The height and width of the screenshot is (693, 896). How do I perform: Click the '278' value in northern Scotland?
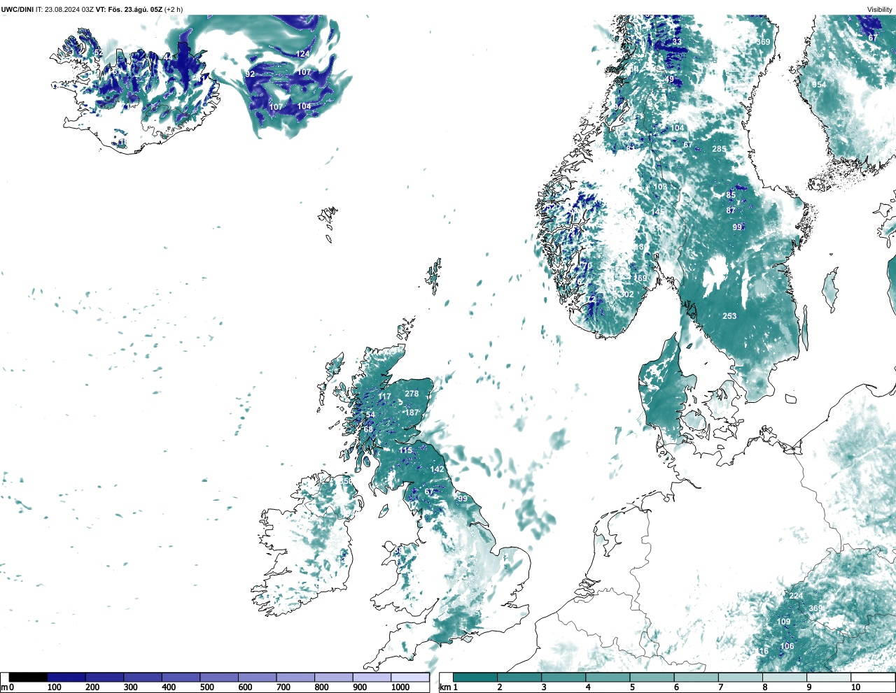tap(412, 394)
